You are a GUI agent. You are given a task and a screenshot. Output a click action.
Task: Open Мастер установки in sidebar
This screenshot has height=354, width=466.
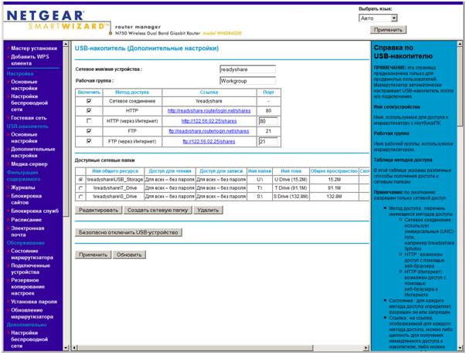tap(34, 48)
